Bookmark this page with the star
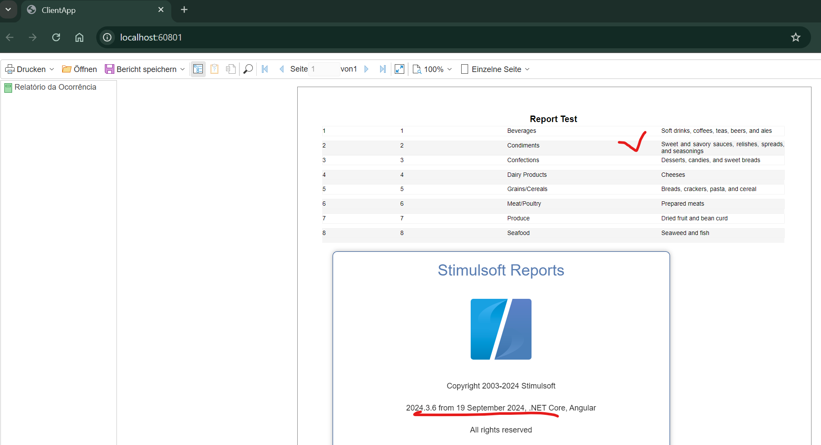 pyautogui.click(x=796, y=38)
